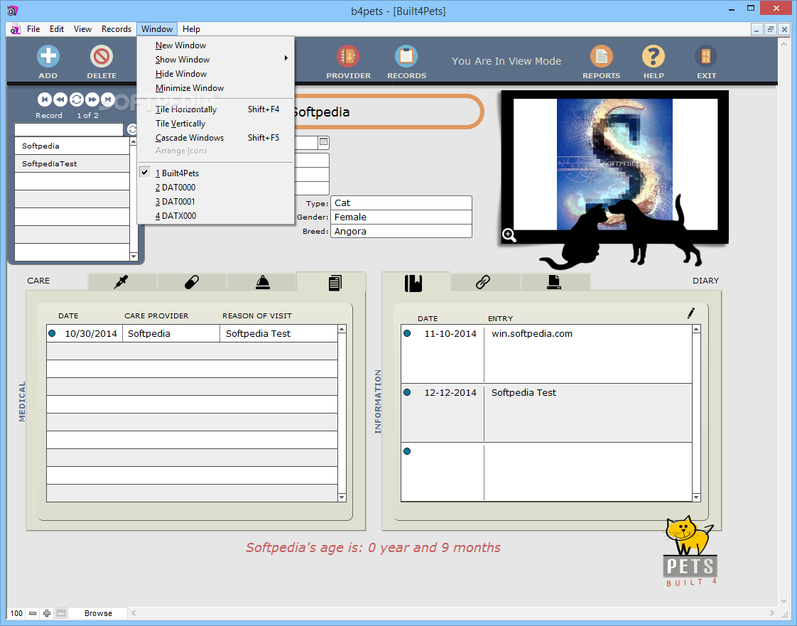Switch to 4 DATX000 window

coord(215,215)
